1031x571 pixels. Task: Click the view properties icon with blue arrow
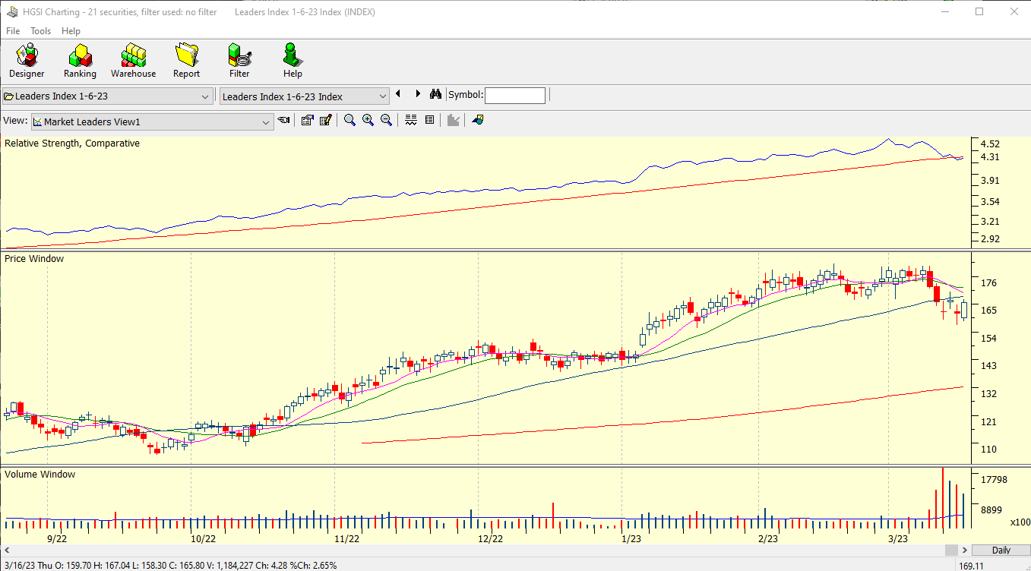pos(307,120)
